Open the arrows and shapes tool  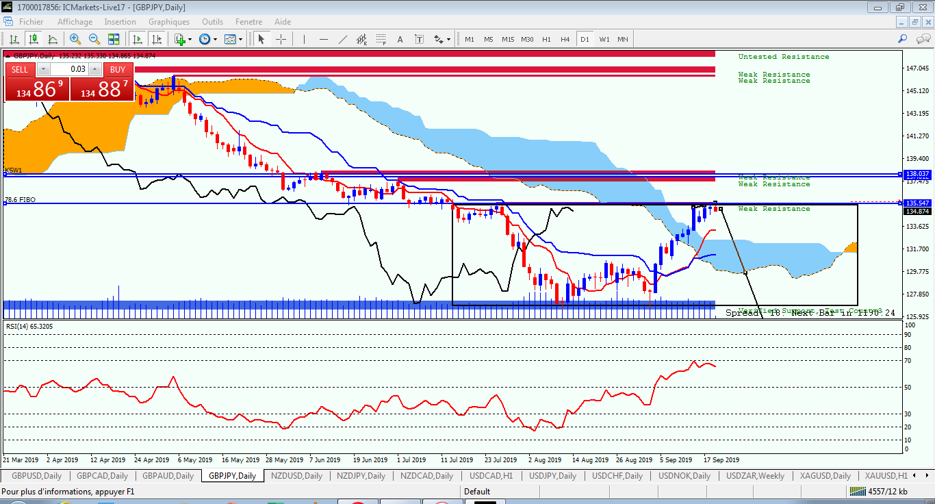[x=438, y=39]
